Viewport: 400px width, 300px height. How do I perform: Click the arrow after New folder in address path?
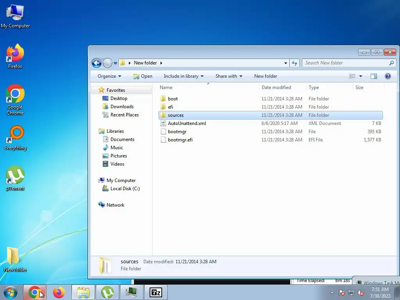(161, 63)
